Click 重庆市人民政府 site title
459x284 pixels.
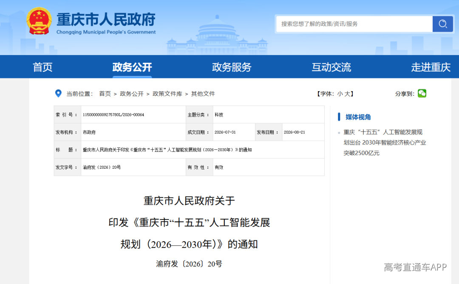(x=106, y=19)
